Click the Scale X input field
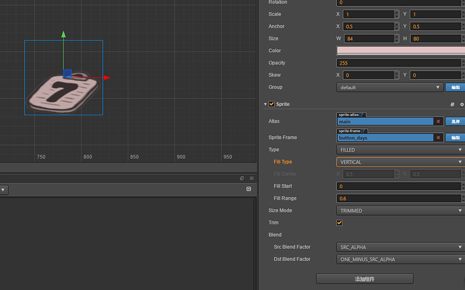Image resolution: width=465 pixels, height=290 pixels. pyautogui.click(x=369, y=14)
